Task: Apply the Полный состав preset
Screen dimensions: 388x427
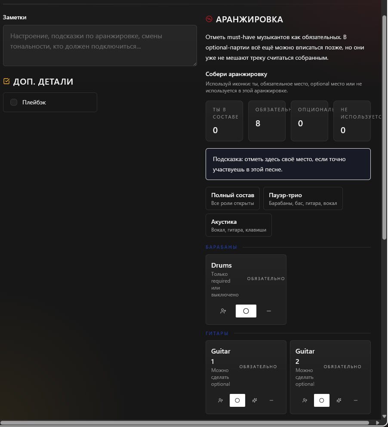Action: [232, 198]
